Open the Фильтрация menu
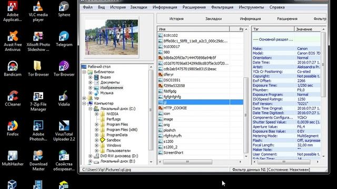 click(x=222, y=7)
